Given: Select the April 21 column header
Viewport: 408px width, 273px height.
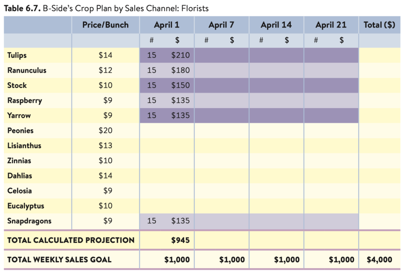Looking at the screenshot, I should click(x=331, y=25).
